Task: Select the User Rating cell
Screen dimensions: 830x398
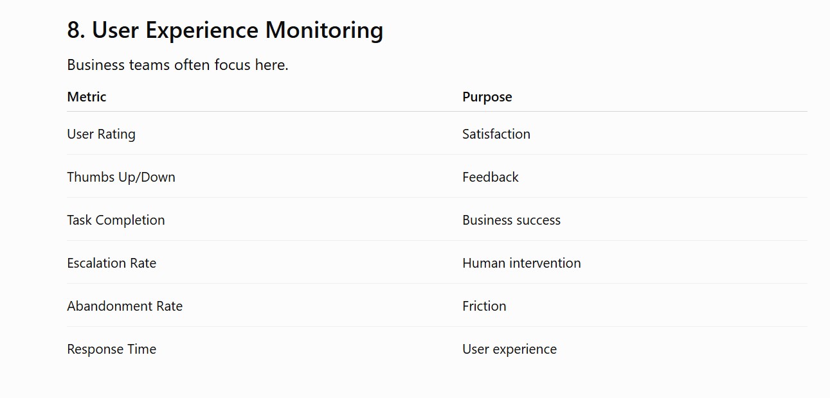Action: click(x=101, y=134)
